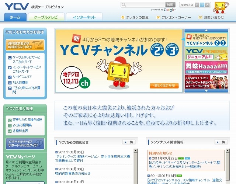236x184 pixels.
Task: Click question mark icon beside ご加入時によくある質問
Action: pos(10,88)
